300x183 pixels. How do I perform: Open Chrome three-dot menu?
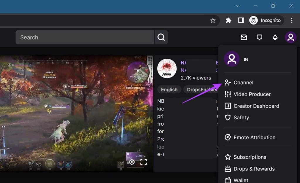click(x=292, y=20)
